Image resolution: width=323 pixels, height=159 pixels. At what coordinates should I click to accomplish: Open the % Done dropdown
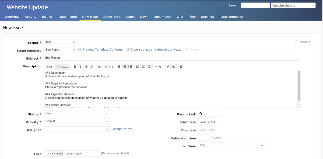tap(231, 145)
